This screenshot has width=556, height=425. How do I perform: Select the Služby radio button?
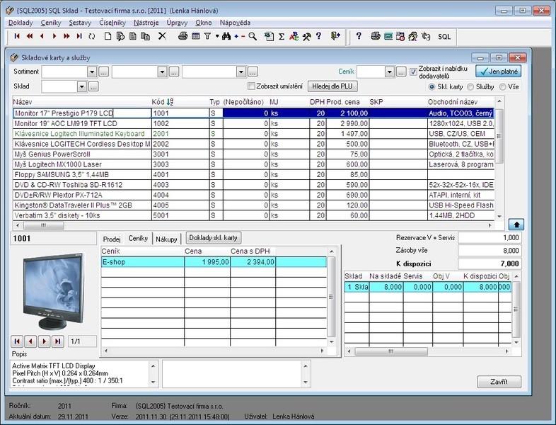click(x=470, y=86)
